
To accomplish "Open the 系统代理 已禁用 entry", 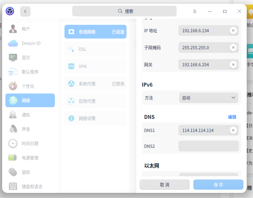I will [x=95, y=84].
